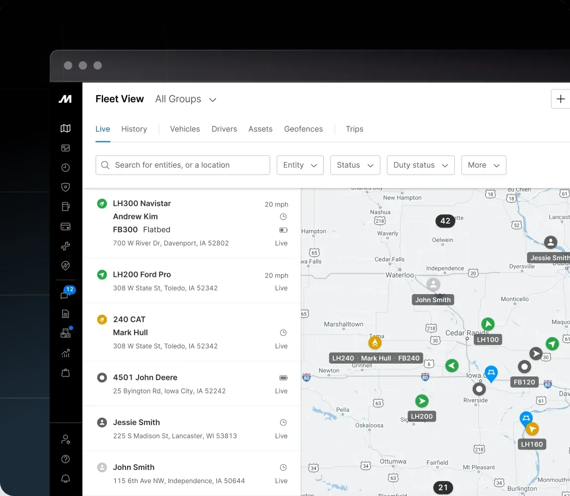Click the plus button at top right
570x496 pixels.
point(561,99)
